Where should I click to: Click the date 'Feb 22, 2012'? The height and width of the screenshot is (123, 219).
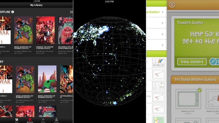point(40,53)
